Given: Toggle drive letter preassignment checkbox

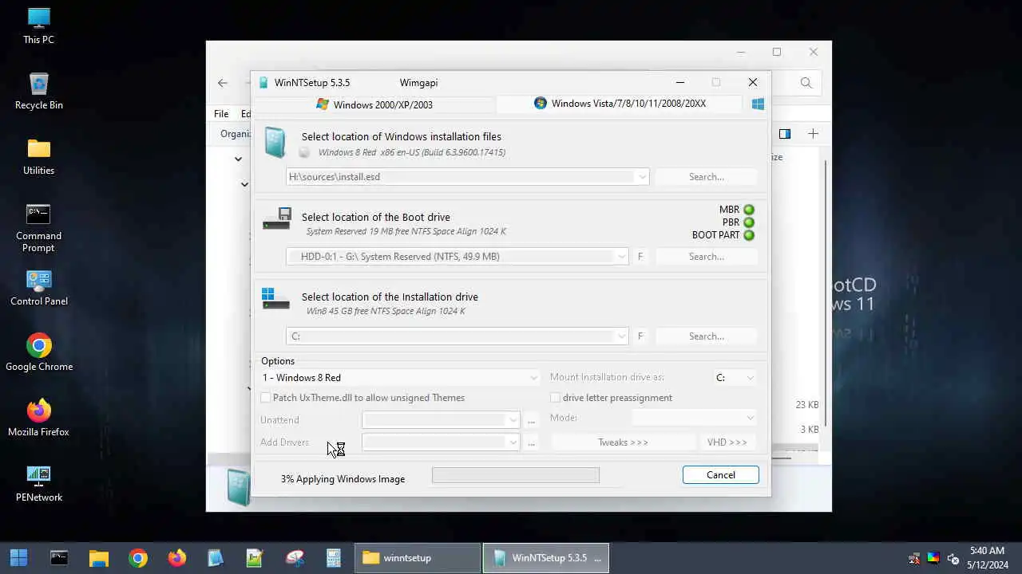Looking at the screenshot, I should point(556,398).
